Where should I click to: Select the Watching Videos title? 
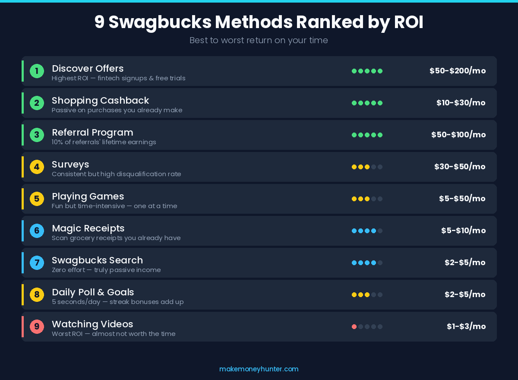pyautogui.click(x=92, y=324)
